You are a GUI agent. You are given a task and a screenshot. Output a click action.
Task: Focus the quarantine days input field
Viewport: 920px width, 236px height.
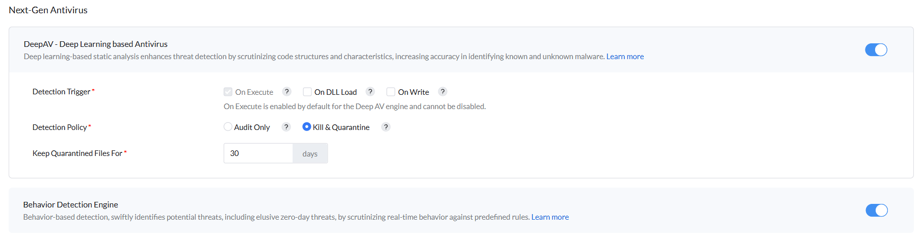tap(258, 153)
